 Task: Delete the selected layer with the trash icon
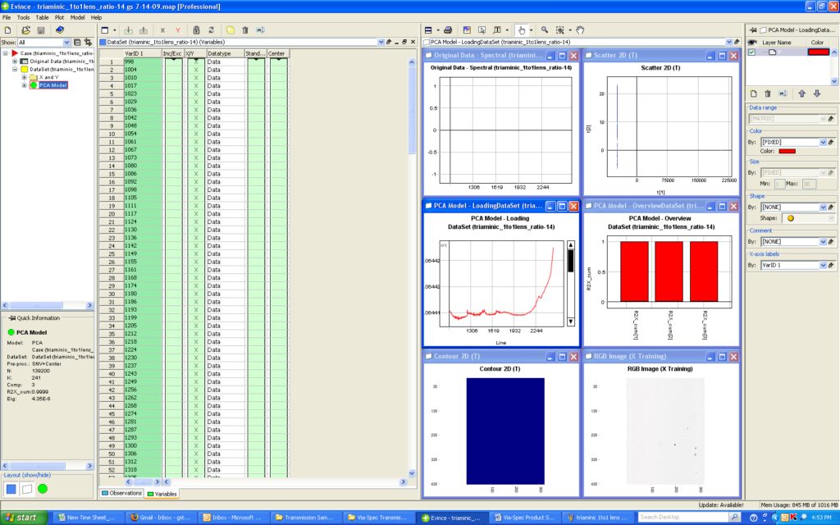point(768,93)
